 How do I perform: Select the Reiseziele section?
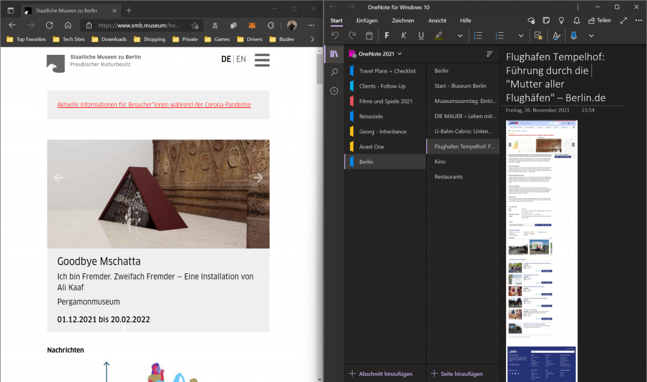[x=385, y=116]
